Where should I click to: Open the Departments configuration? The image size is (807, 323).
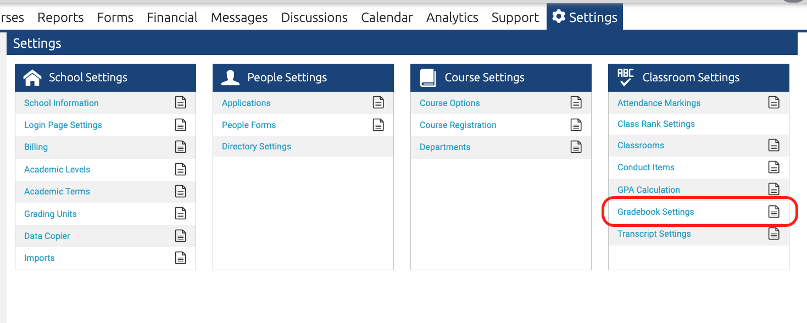click(x=445, y=147)
